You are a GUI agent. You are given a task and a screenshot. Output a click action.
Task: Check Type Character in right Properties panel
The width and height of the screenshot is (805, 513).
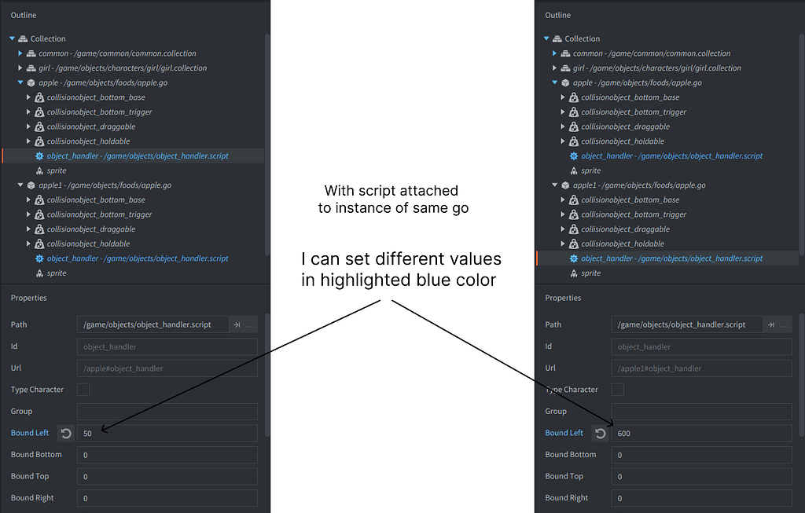coord(616,389)
